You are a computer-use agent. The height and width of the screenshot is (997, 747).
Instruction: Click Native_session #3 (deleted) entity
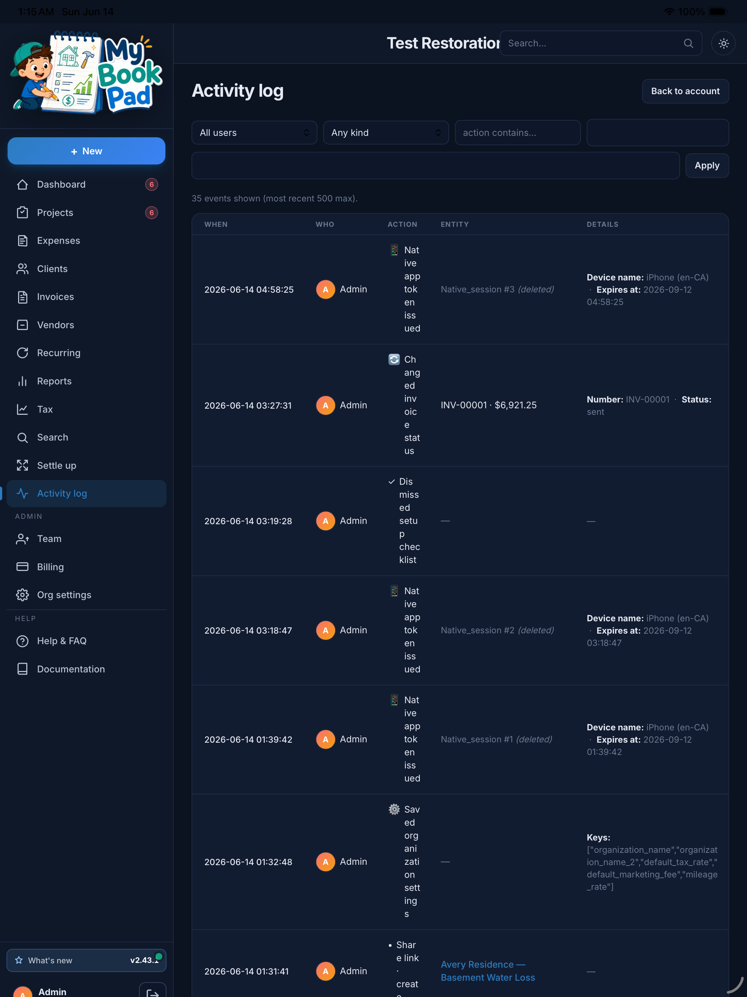click(497, 289)
